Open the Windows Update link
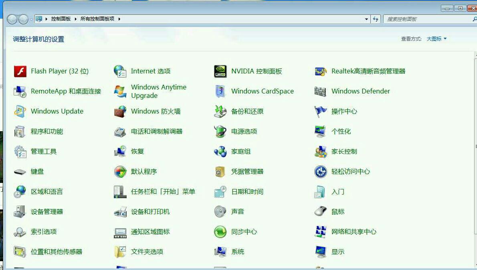The height and width of the screenshot is (270, 477). click(x=57, y=112)
